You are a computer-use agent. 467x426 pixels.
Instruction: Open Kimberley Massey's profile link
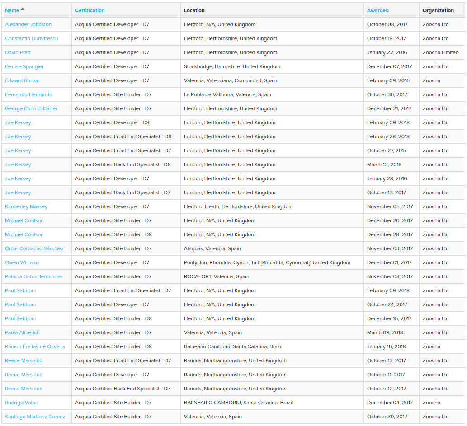26,206
